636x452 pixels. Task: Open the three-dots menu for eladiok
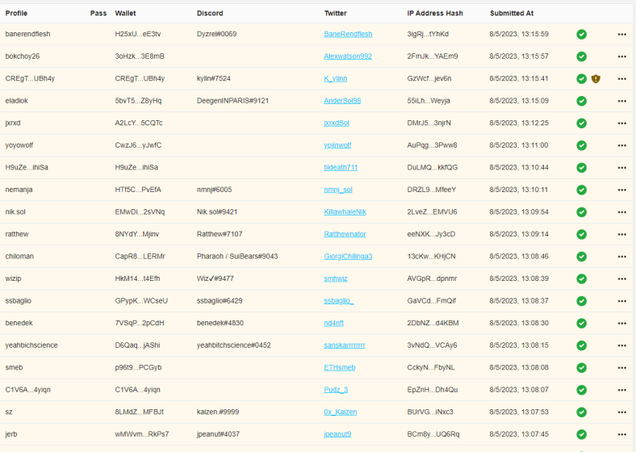pos(621,101)
